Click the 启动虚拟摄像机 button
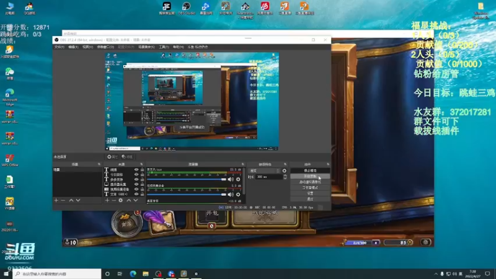 click(x=310, y=182)
